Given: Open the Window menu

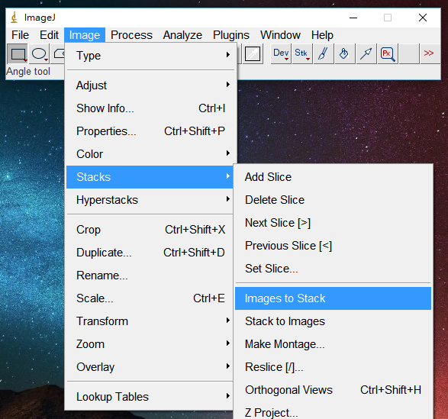Looking at the screenshot, I should pyautogui.click(x=280, y=35).
